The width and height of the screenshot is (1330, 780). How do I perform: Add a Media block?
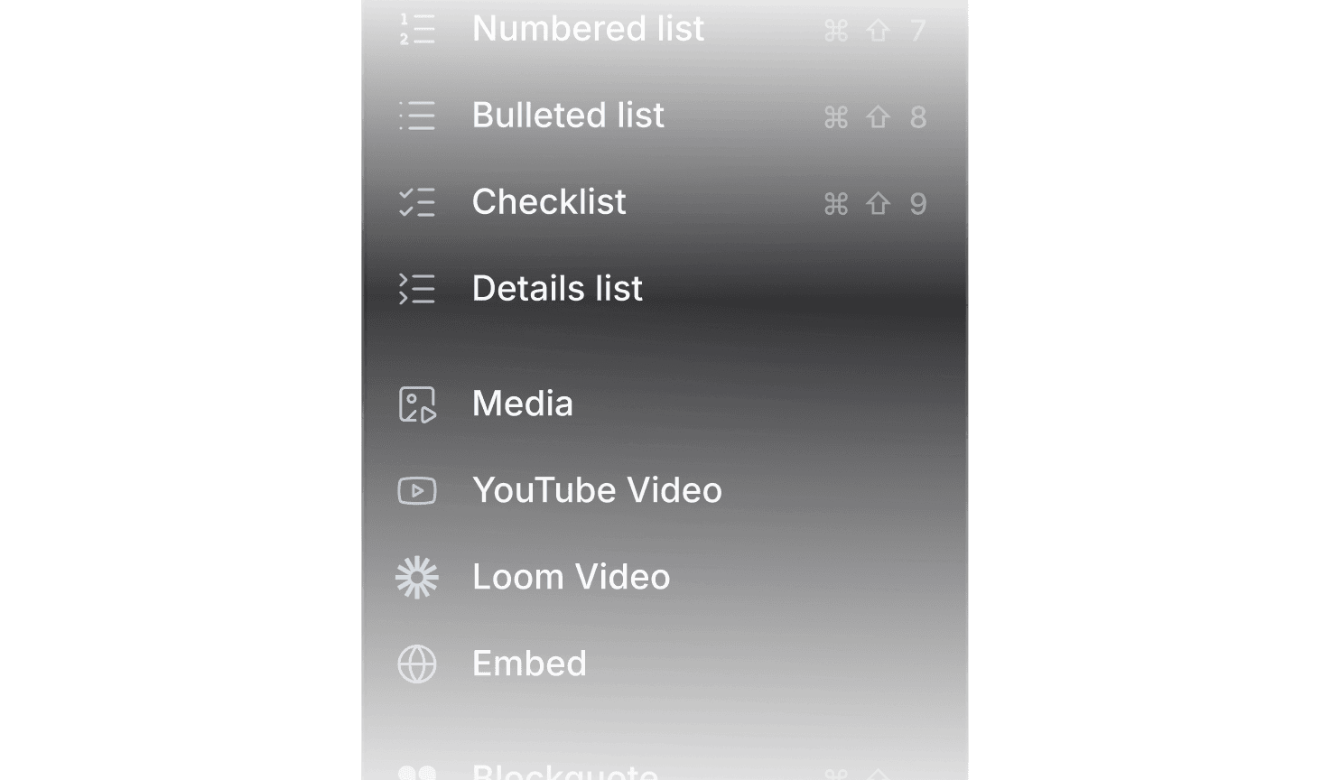[522, 404]
